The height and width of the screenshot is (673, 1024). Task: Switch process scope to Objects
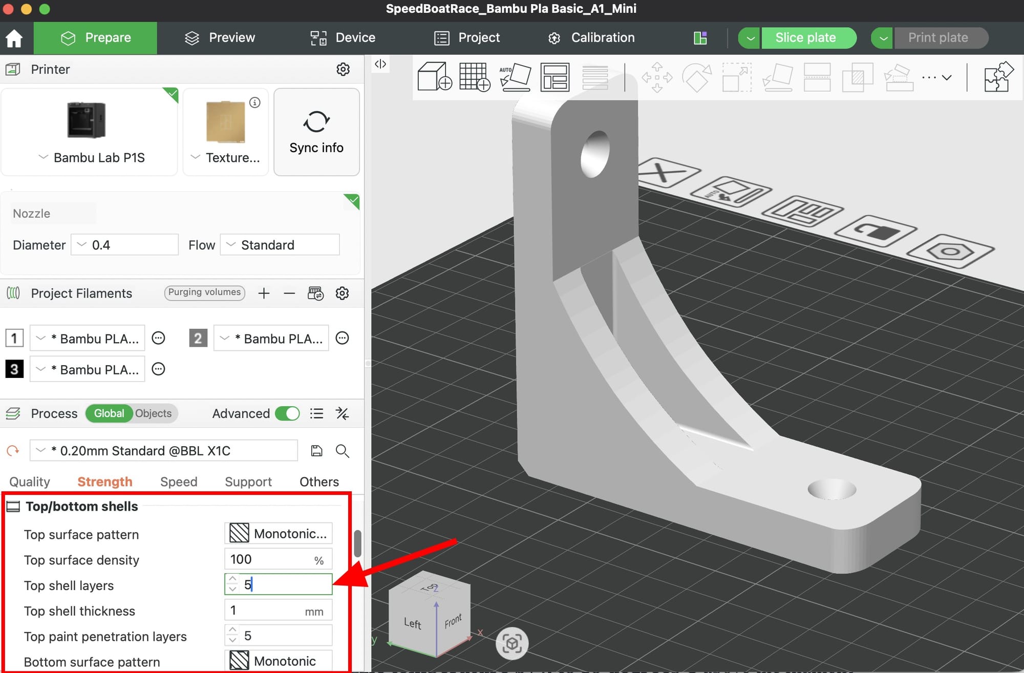[153, 413]
